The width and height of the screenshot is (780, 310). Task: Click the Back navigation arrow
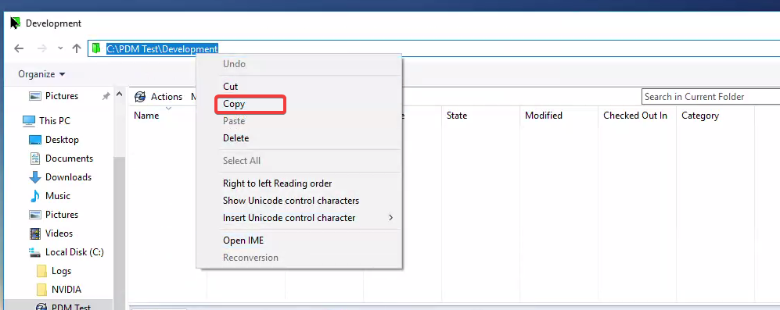pos(19,48)
